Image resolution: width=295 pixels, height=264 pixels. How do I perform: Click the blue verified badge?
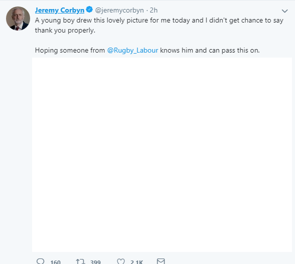point(89,10)
